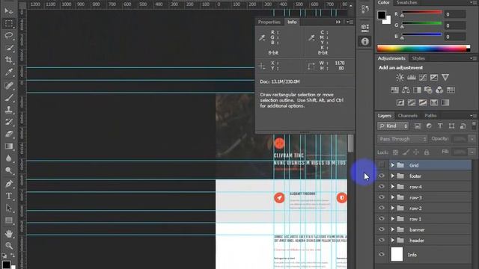
Task: Select the Zoom tool
Action: [x=8, y=246]
